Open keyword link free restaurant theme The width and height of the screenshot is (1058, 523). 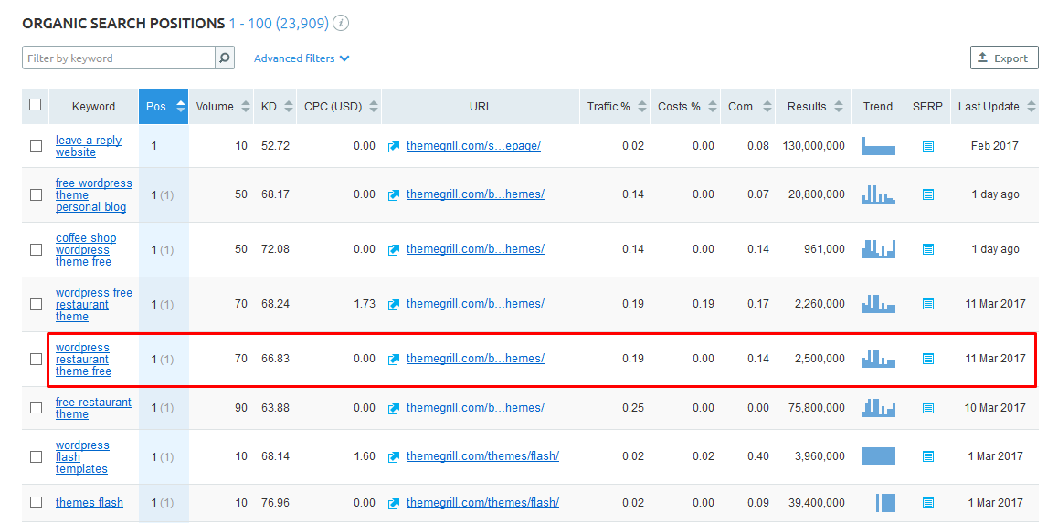click(x=94, y=408)
